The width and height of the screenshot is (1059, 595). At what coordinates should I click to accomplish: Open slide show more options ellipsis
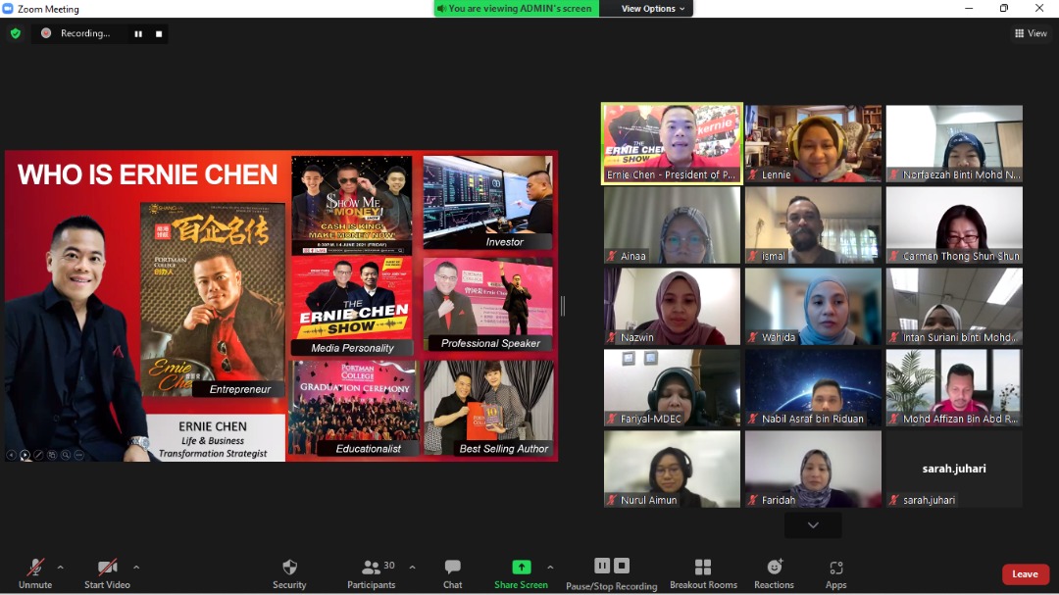[x=79, y=455]
